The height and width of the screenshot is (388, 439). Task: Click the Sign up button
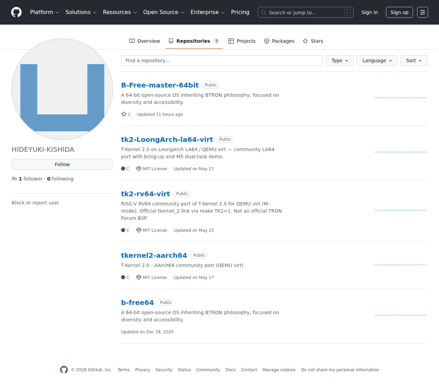[399, 12]
